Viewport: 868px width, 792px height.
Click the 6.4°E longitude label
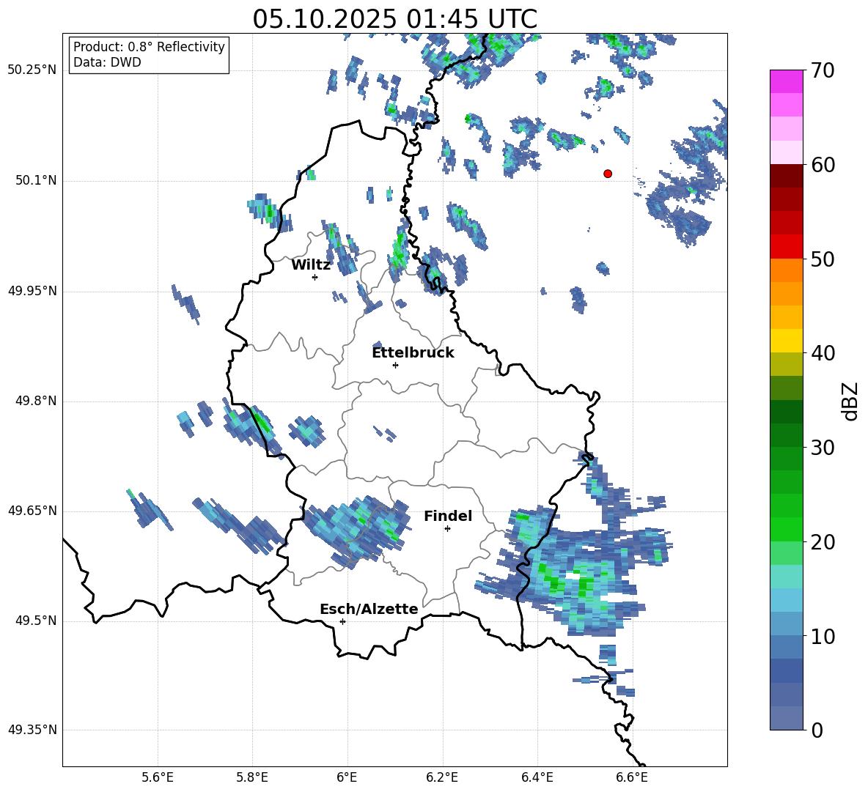click(537, 777)
